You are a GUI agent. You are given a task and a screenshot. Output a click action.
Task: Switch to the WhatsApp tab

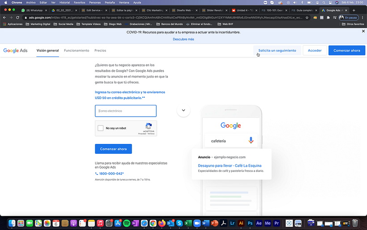click(34, 10)
